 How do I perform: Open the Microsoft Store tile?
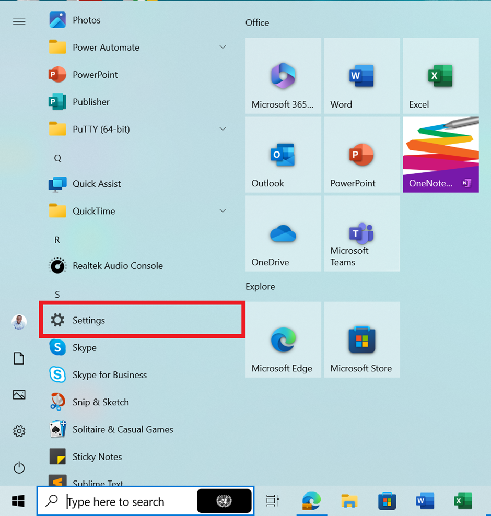[362, 339]
